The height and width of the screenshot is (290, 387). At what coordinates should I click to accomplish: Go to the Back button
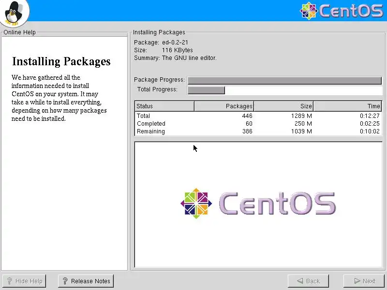click(308, 281)
